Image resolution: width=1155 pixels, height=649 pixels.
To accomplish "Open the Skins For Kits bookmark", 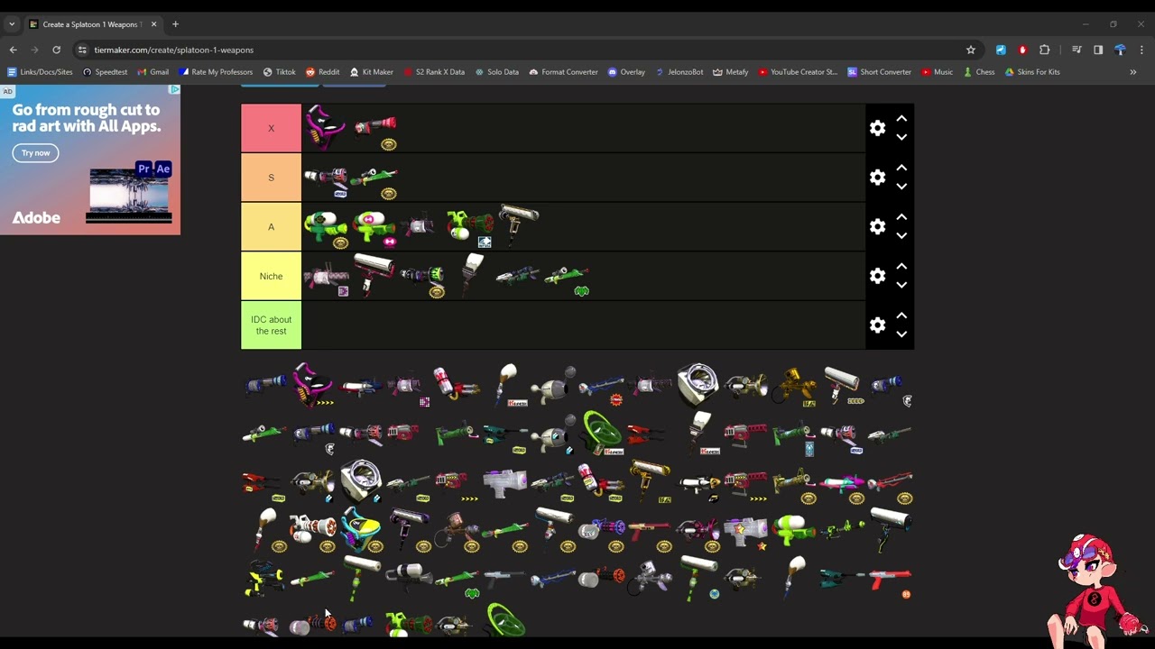I will 1031,72.
